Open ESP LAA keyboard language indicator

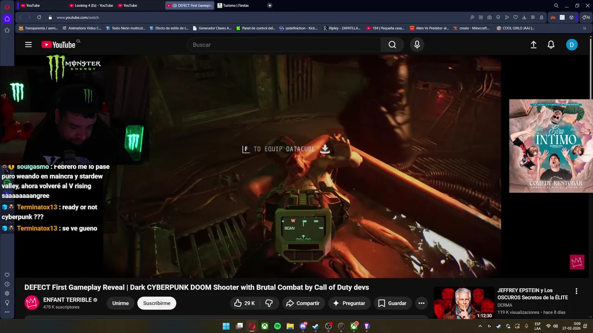[537, 326]
